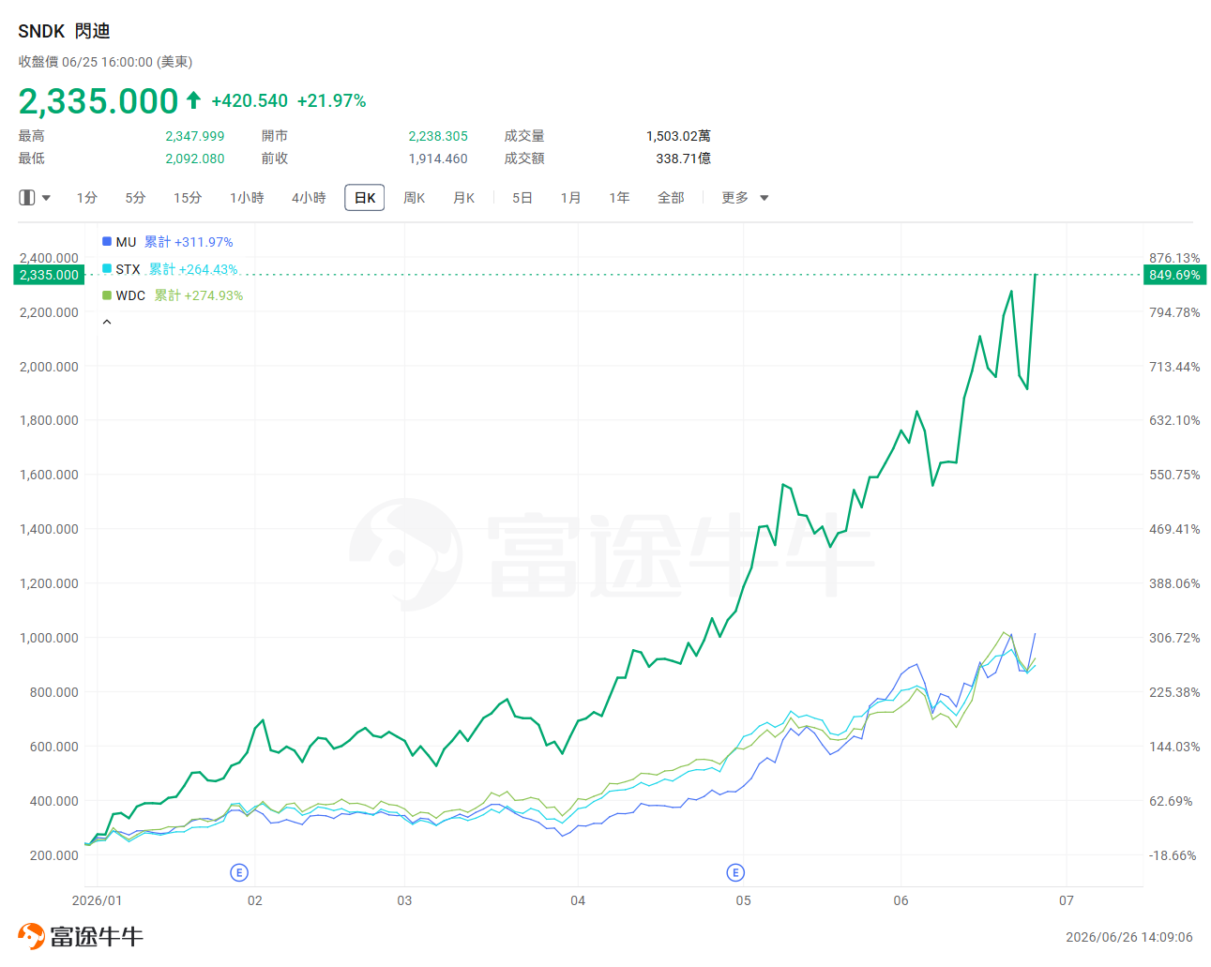
Task: Click the green 849.69% percent axis tag
Action: click(1174, 275)
